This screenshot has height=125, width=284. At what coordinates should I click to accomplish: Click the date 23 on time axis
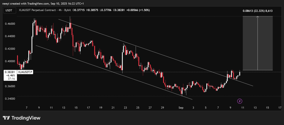click(x=125, y=108)
